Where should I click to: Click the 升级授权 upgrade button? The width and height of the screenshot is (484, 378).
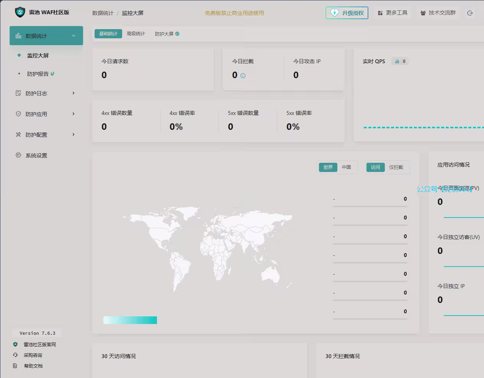(x=347, y=13)
